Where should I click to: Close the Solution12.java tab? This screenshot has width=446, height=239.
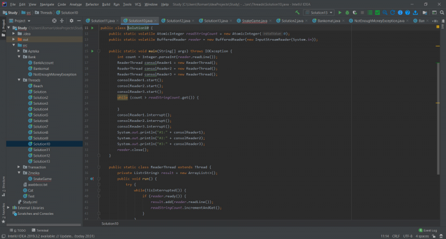pos(193,21)
